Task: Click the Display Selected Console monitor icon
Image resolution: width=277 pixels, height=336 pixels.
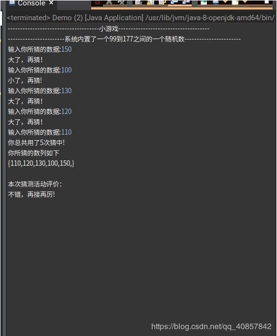Action: tap(215, 2)
